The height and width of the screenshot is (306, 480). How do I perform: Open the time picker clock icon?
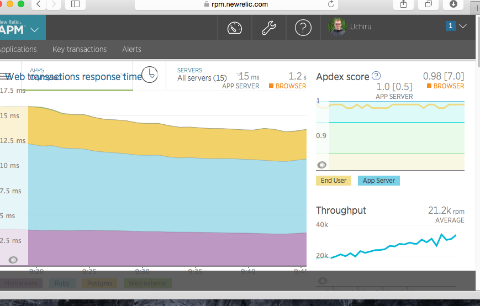pyautogui.click(x=149, y=75)
